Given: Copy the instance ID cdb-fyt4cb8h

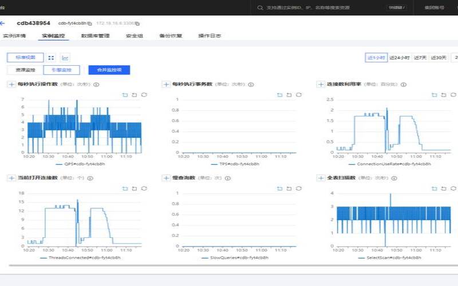Looking at the screenshot, I should [89, 23].
